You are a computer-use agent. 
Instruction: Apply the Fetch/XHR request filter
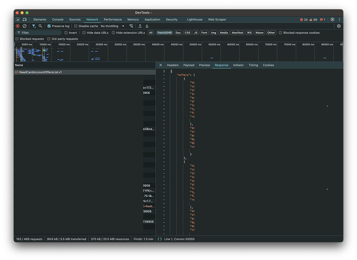[x=164, y=32]
